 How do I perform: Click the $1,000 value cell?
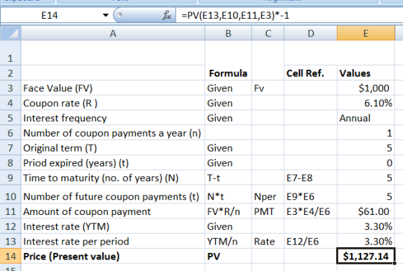pos(366,88)
